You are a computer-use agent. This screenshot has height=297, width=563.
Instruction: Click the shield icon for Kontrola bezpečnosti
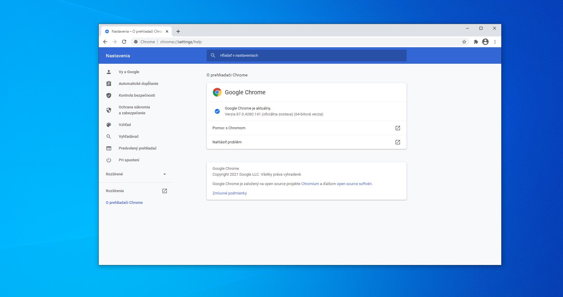click(109, 95)
